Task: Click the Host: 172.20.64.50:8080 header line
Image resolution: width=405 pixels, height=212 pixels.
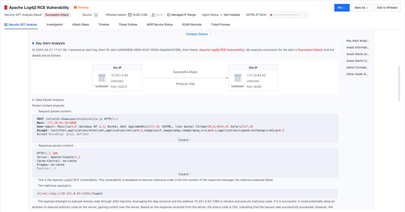Action: tap(57, 123)
